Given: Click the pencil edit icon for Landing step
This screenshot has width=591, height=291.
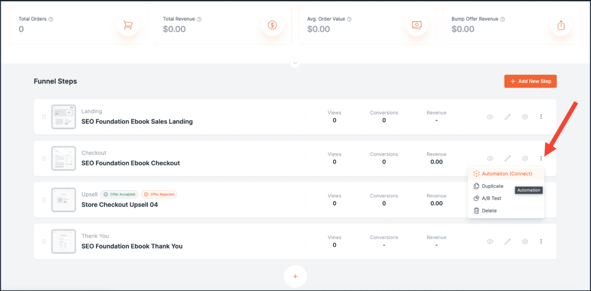Looking at the screenshot, I should click(507, 117).
